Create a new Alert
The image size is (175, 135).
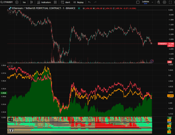point(66,2)
